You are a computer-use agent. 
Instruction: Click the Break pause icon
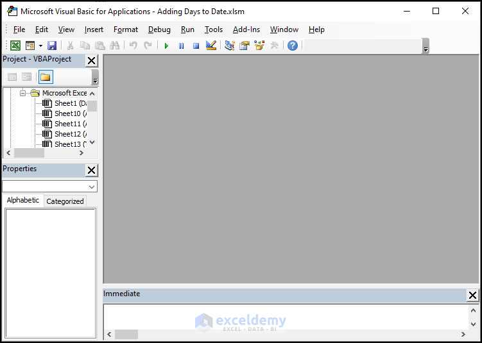[182, 46]
